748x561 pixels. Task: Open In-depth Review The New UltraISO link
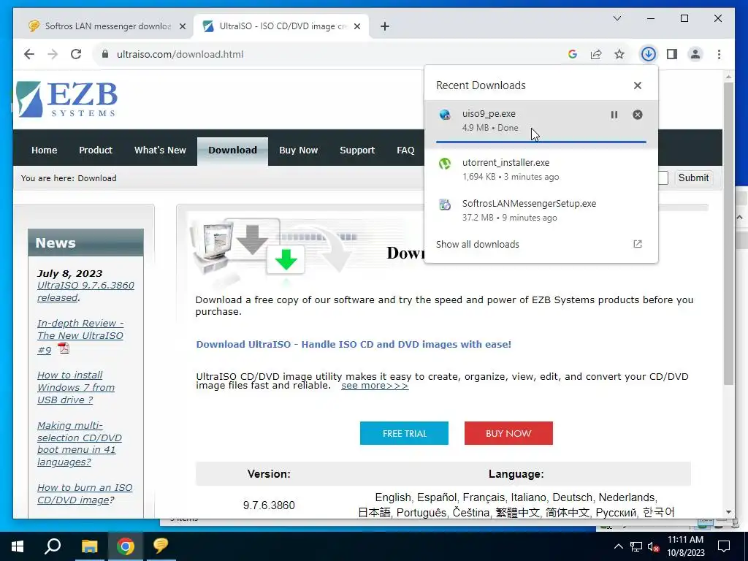click(x=80, y=336)
